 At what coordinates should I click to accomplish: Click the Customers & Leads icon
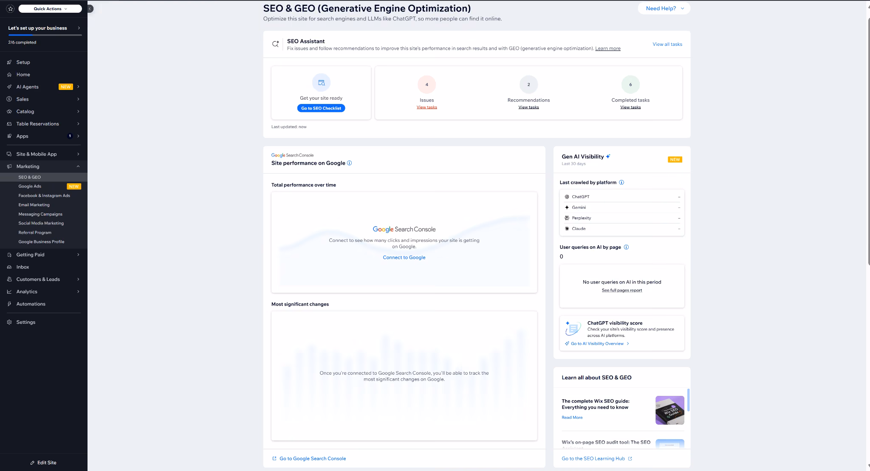pos(9,279)
